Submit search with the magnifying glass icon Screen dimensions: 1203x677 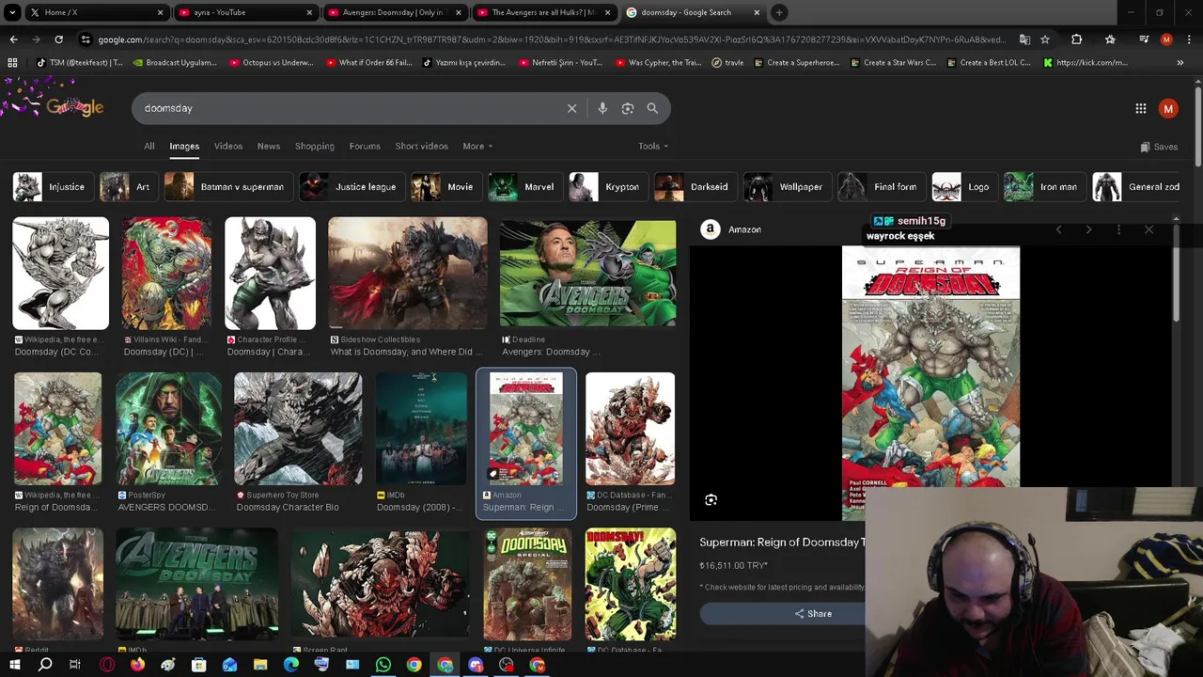pos(652,108)
